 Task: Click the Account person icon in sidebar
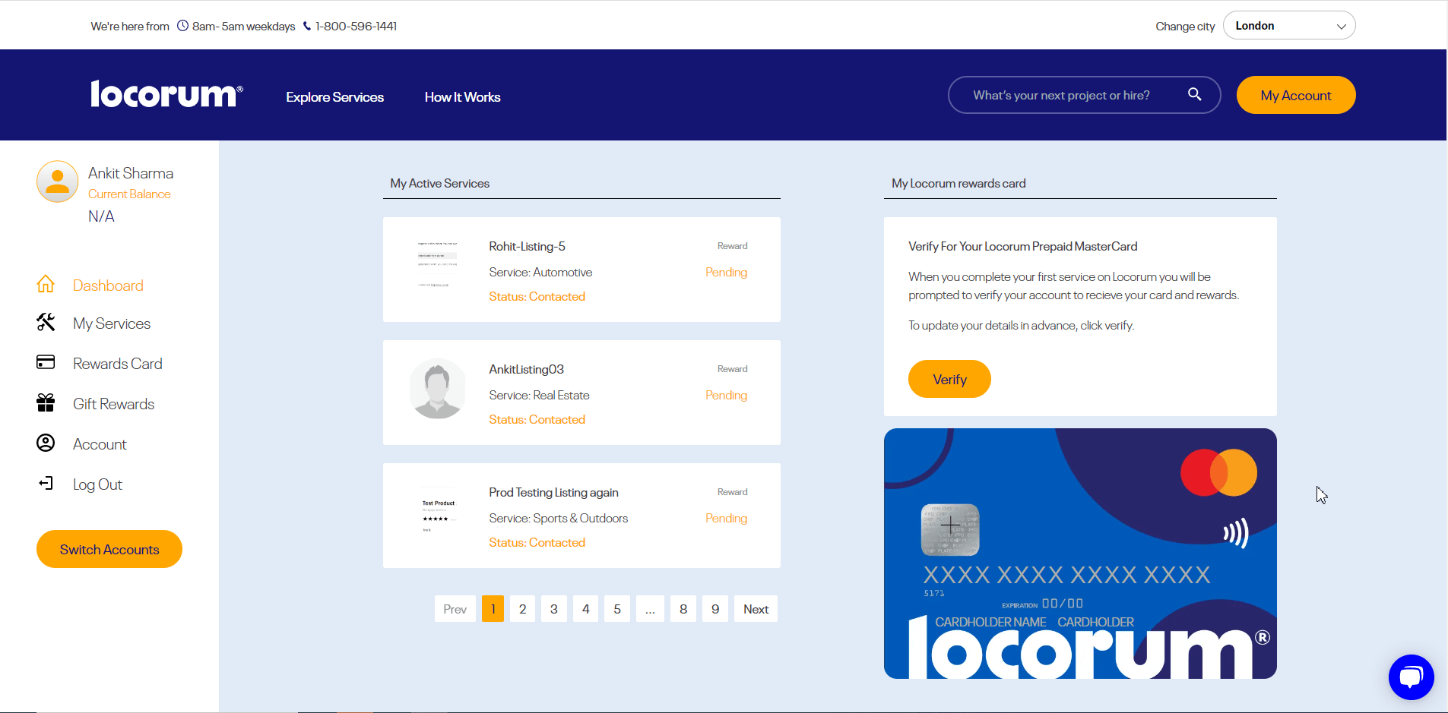(46, 443)
